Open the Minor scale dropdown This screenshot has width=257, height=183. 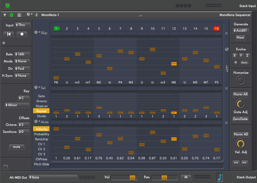17,105
